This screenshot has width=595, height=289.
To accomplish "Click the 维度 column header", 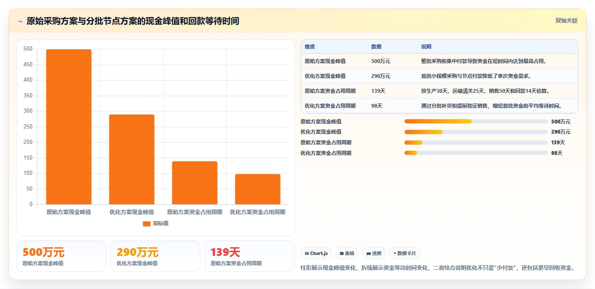I will (310, 47).
